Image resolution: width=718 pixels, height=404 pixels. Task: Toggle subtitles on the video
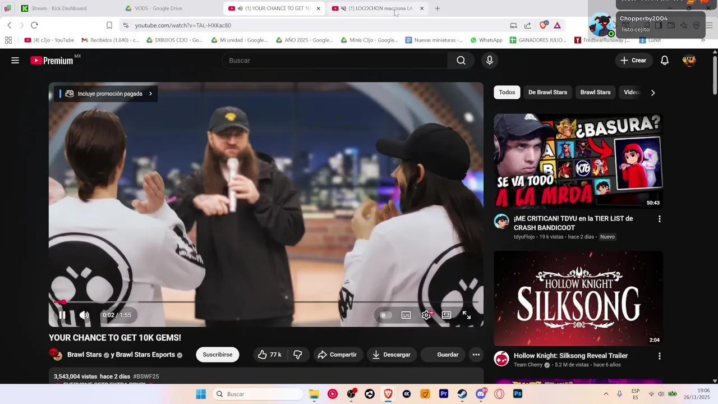[x=406, y=315]
